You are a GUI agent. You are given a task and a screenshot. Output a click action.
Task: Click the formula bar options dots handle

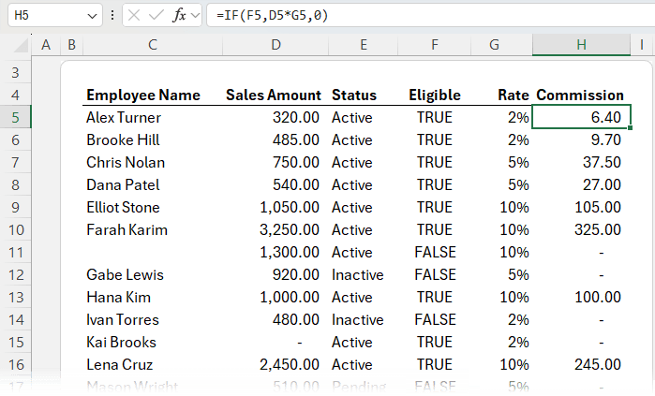(x=112, y=15)
